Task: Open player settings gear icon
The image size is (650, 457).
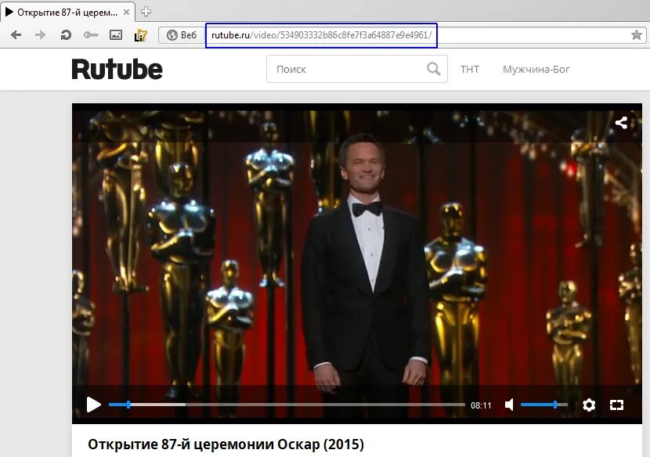Action: (589, 405)
